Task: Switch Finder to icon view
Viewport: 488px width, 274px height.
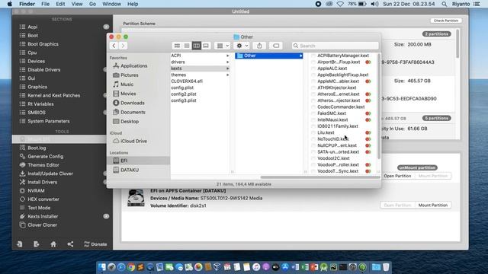Action: tap(177, 46)
